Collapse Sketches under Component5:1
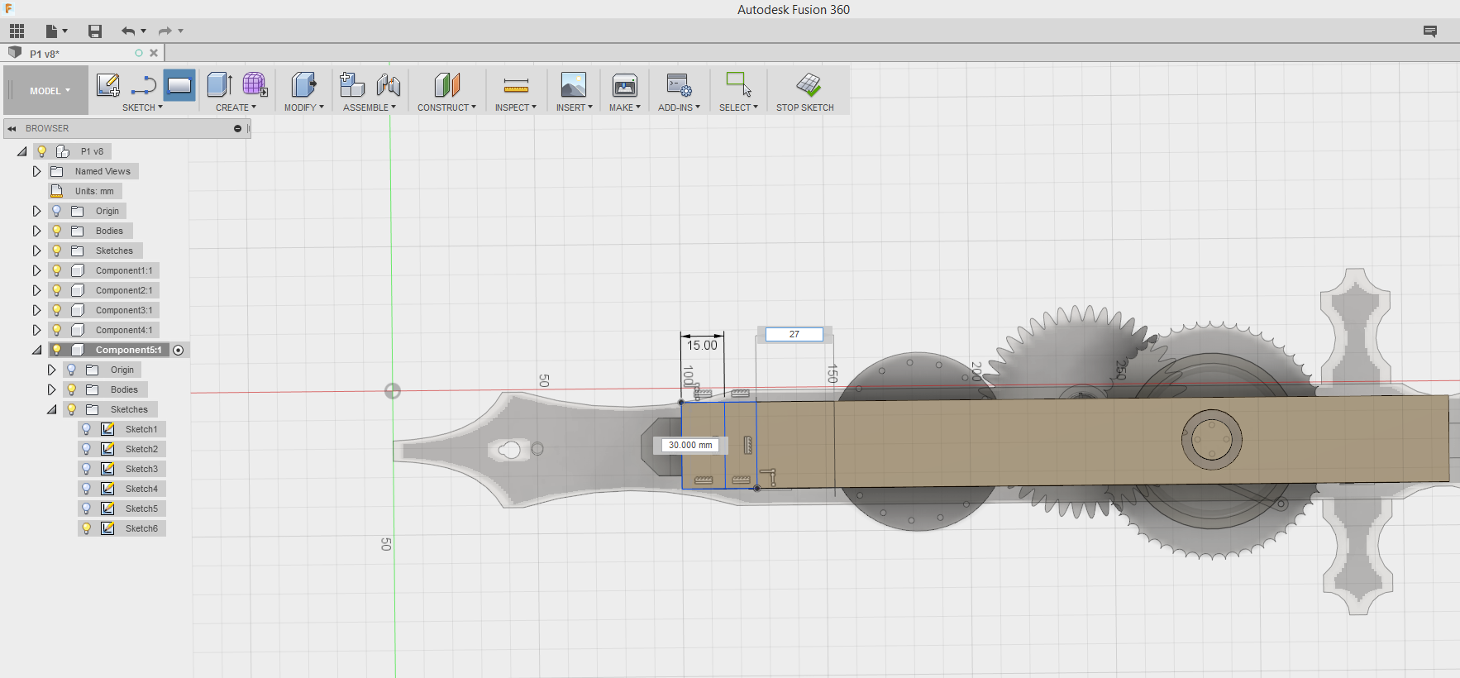 [x=51, y=409]
